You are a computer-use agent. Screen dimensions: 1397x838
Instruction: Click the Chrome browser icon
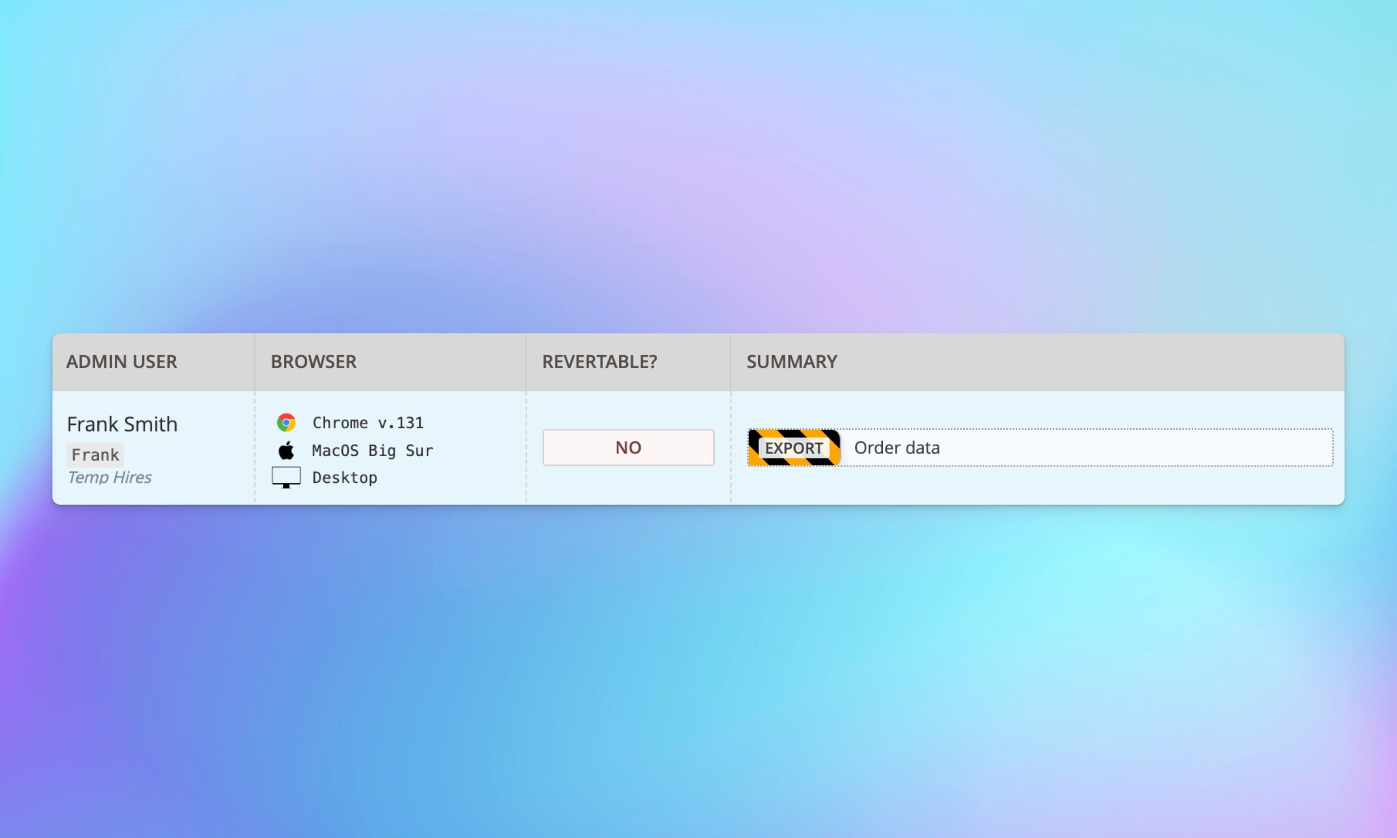point(286,422)
